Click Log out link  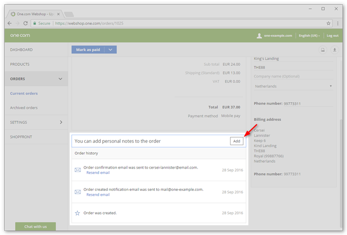[x=332, y=36]
